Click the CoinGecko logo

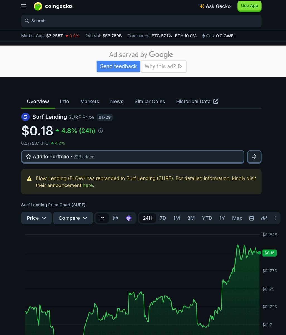[53, 6]
